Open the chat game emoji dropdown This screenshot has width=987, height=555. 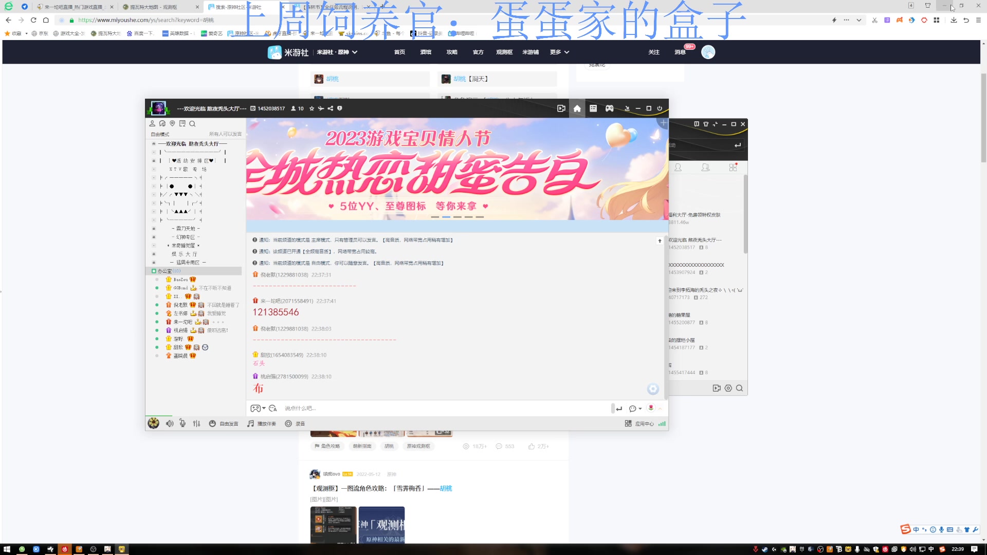click(258, 409)
